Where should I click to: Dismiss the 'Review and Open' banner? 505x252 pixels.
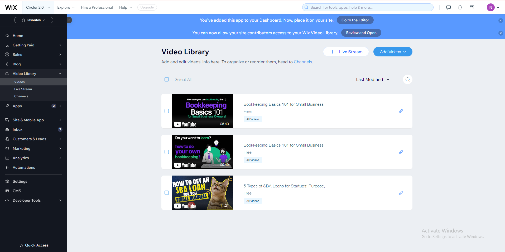[x=501, y=33]
